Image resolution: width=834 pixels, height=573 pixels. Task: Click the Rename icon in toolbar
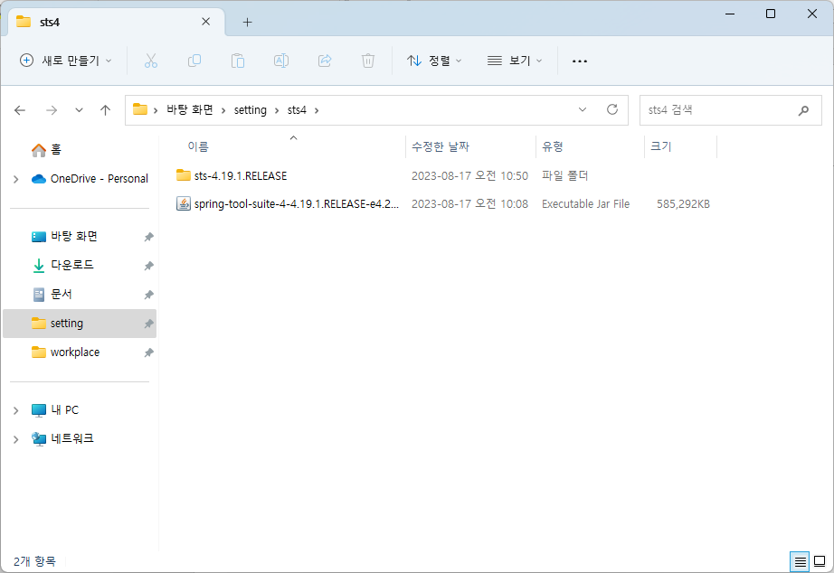(281, 61)
